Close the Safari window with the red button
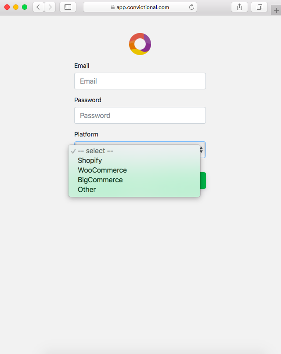The height and width of the screenshot is (354, 281). 7,7
